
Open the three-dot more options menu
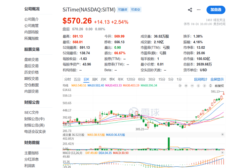click(x=199, y=10)
